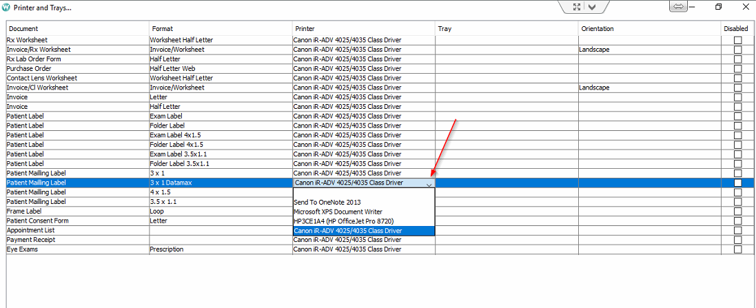Select the blank entry in the printer list
This screenshot has height=308, width=756.
pos(363,193)
